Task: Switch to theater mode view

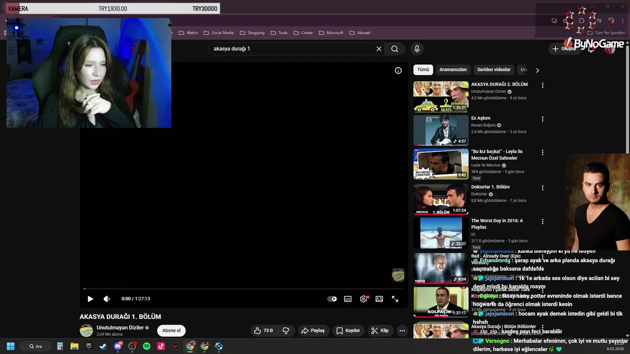Action: click(x=379, y=299)
